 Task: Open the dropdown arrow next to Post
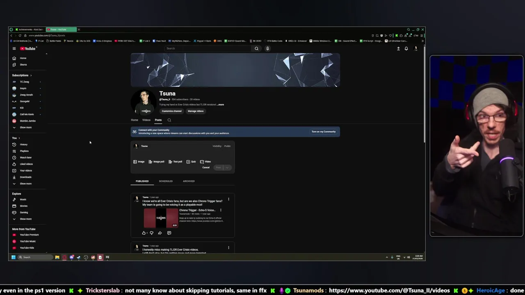click(x=227, y=168)
